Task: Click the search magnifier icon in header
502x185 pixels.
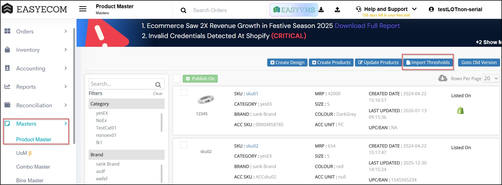Action: click(184, 10)
